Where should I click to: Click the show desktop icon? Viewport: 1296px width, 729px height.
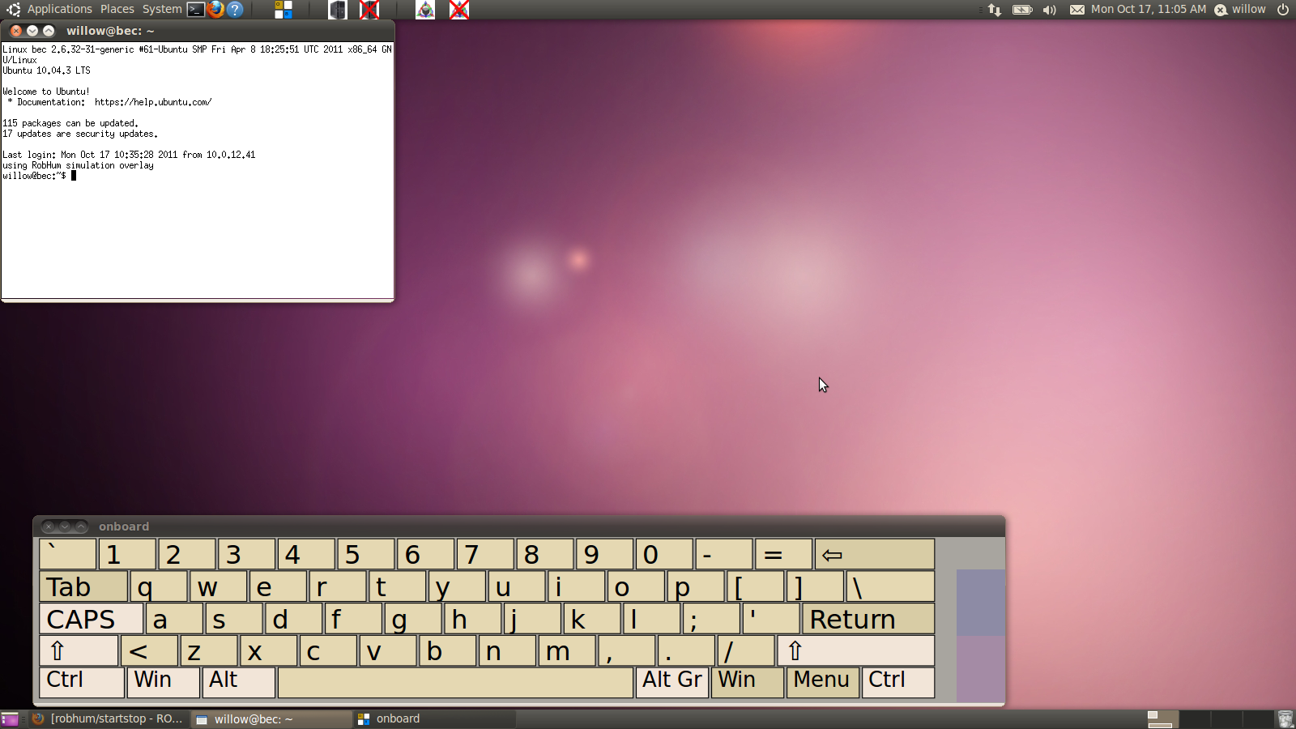click(x=10, y=719)
